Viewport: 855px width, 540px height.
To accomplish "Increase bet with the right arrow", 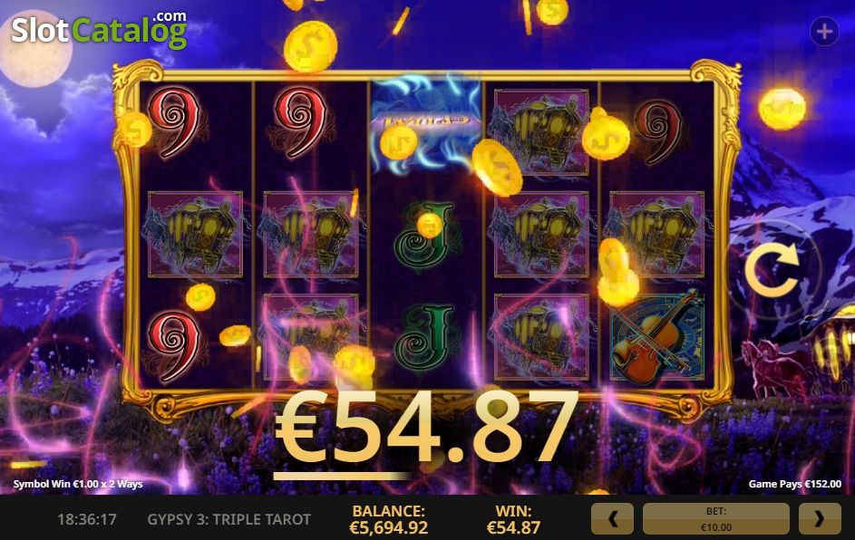I will [820, 519].
